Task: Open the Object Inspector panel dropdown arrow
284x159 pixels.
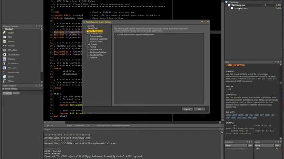Action: [x=36, y=85]
